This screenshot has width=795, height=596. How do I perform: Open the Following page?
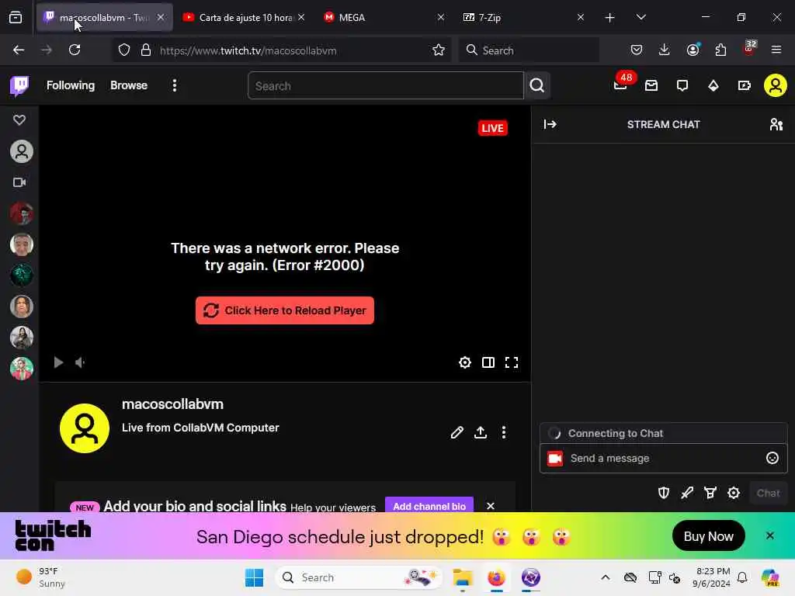[71, 85]
